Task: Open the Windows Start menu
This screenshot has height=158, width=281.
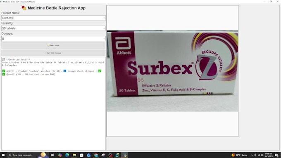Action: pyautogui.click(x=3, y=155)
